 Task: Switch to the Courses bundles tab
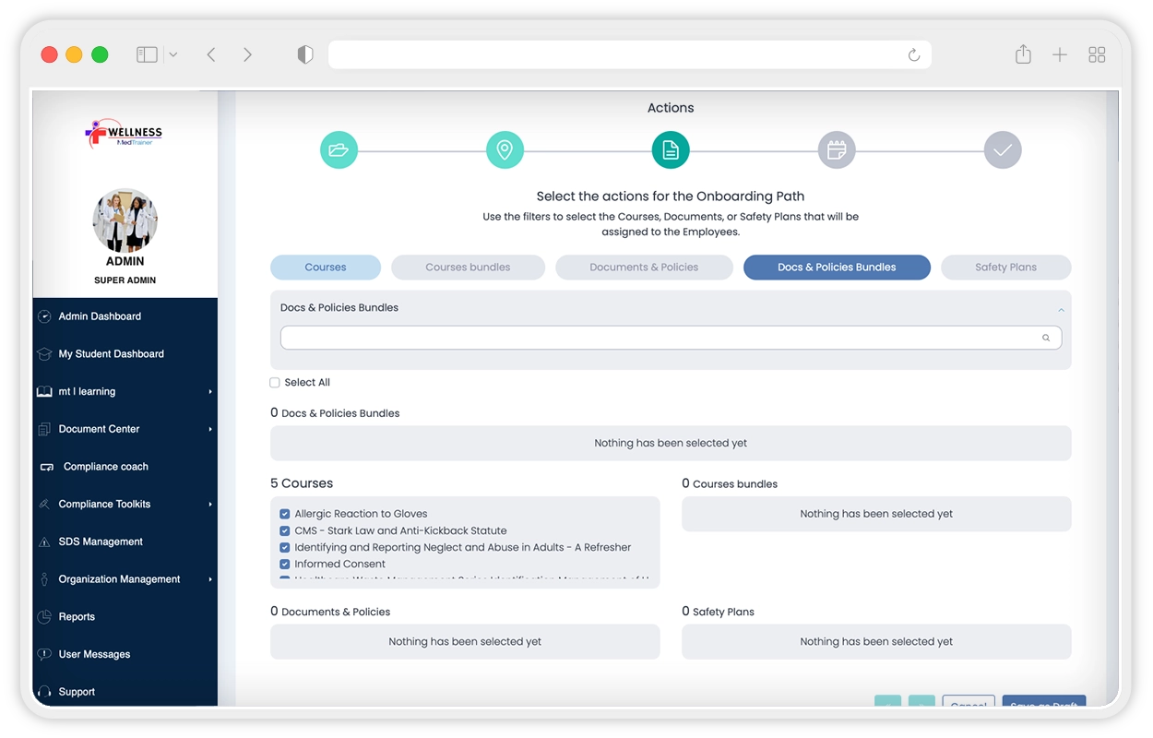click(x=468, y=268)
